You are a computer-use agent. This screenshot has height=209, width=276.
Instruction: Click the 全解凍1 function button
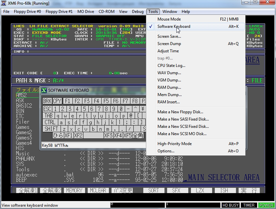(x=27, y=190)
